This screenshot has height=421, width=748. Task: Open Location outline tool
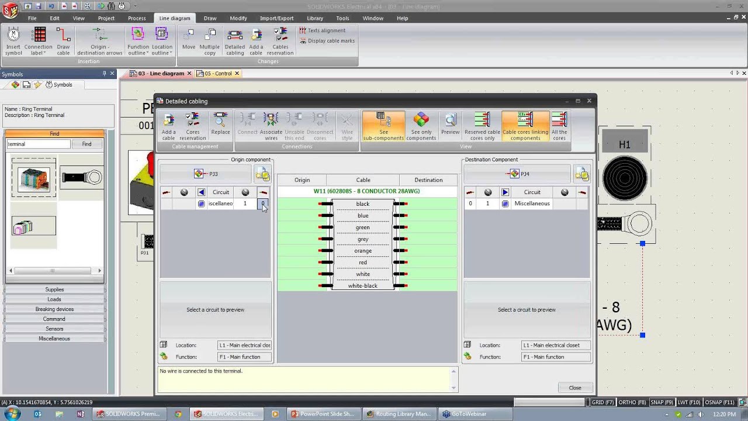(x=162, y=42)
